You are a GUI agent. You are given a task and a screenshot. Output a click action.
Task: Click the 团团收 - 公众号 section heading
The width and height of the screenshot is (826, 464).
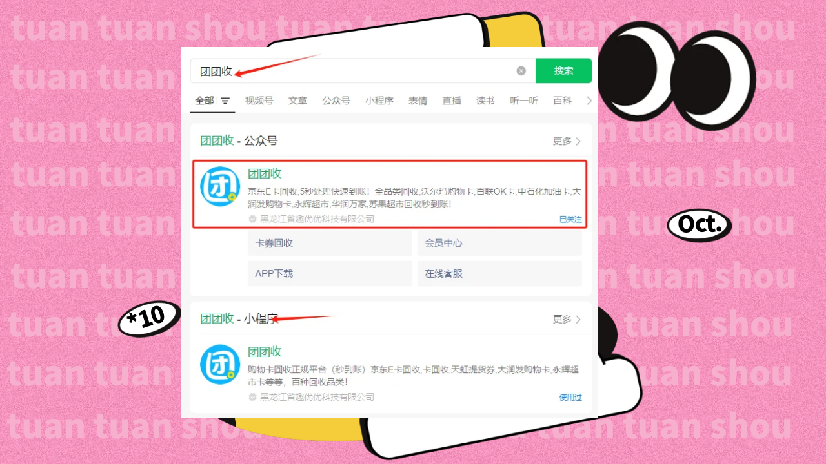[x=239, y=141]
